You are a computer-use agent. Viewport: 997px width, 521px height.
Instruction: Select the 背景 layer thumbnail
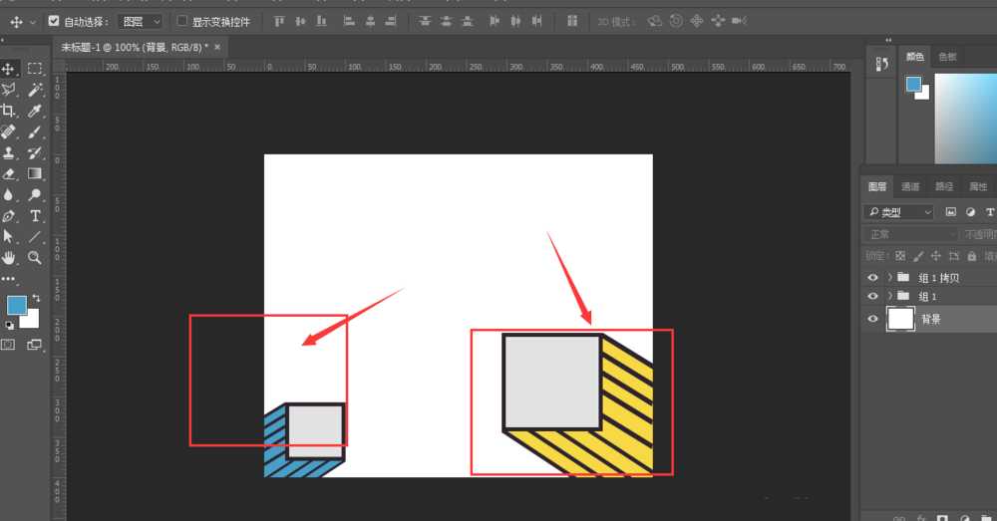900,319
